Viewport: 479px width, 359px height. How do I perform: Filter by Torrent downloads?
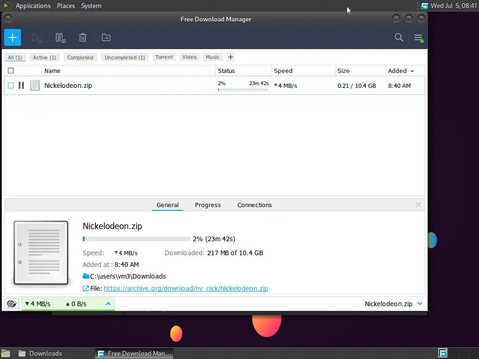tap(164, 57)
